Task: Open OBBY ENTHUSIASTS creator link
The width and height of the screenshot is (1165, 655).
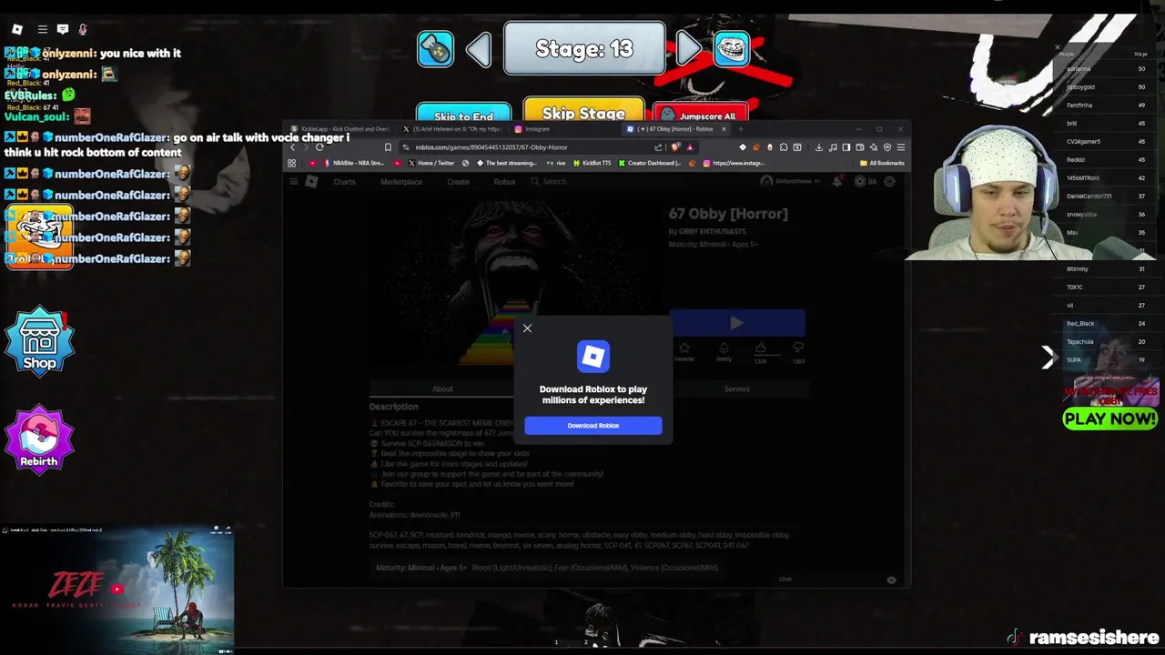Action: [713, 232]
